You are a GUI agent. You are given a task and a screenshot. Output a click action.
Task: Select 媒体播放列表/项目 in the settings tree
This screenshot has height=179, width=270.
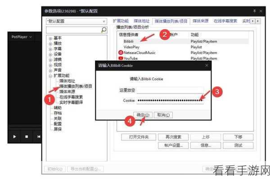click(76, 86)
